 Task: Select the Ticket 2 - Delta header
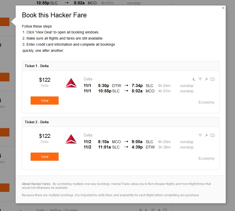click(x=37, y=122)
